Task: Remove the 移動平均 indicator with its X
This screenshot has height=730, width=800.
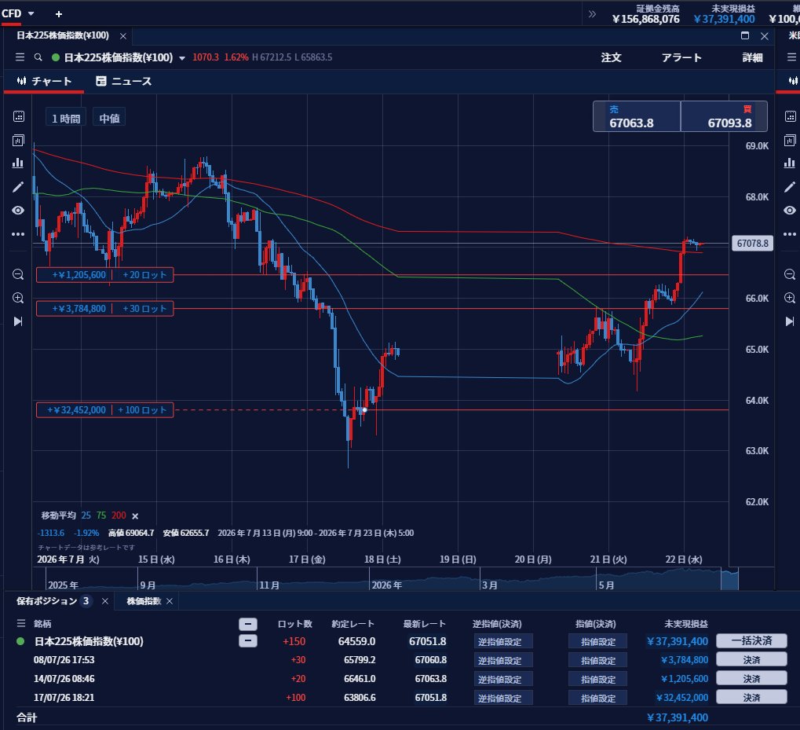Action: tap(135, 516)
